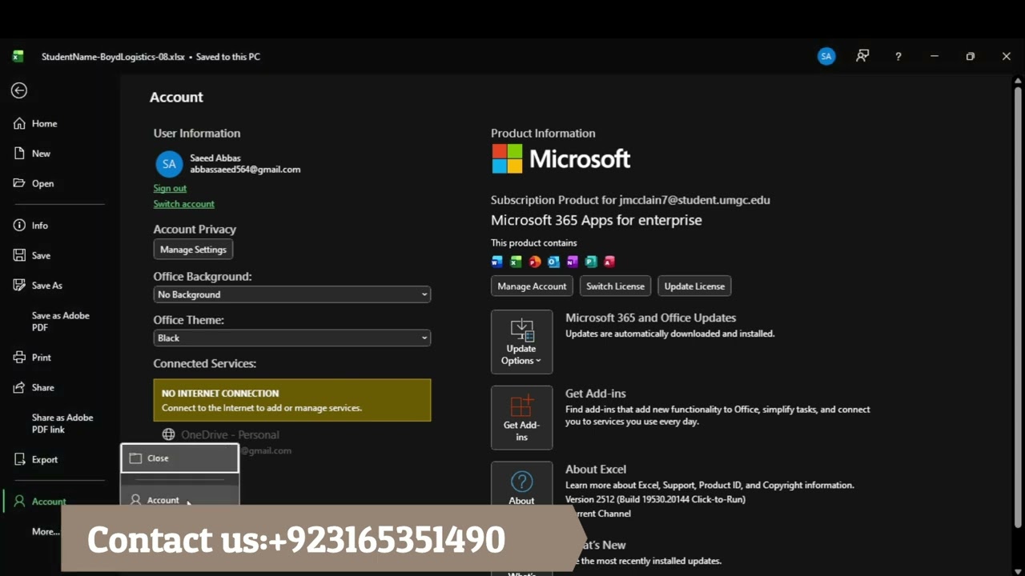This screenshot has width=1025, height=576.
Task: Open the Update Options dropdown button
Action: [x=521, y=342]
